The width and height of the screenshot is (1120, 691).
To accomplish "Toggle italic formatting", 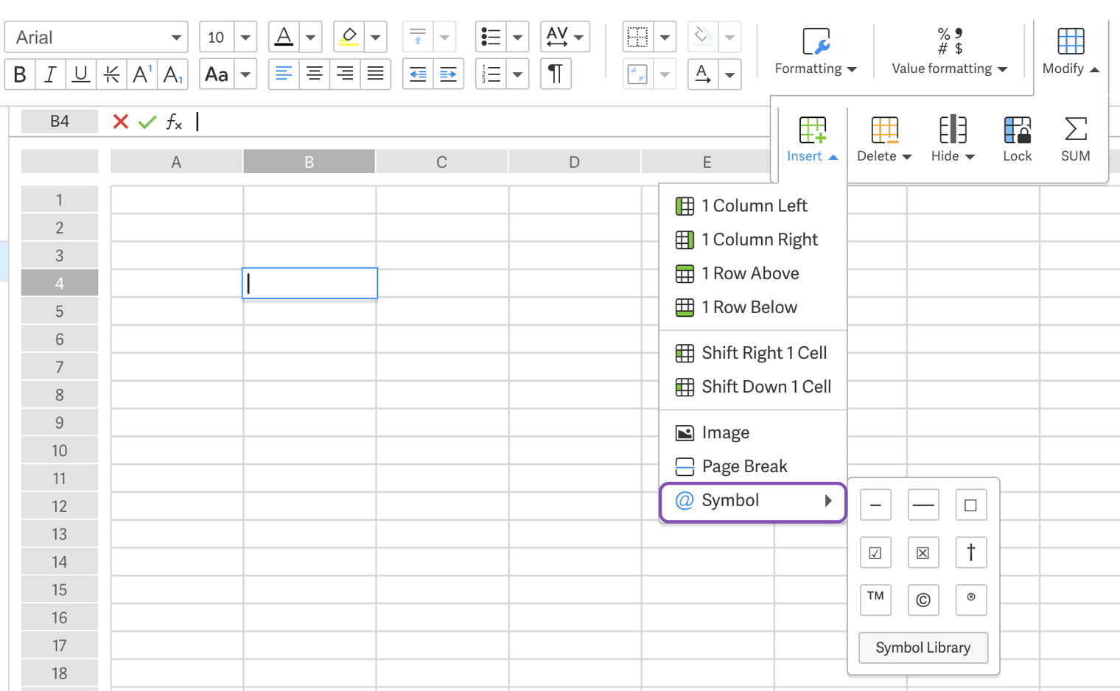I will [x=50, y=74].
